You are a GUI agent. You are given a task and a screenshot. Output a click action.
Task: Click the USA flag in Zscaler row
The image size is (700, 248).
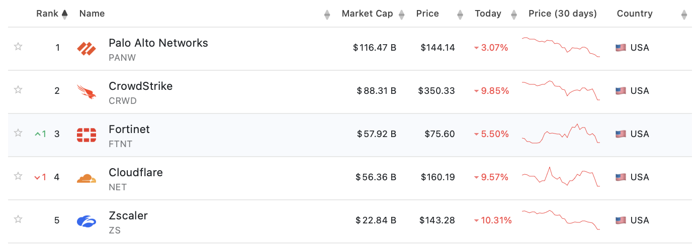621,221
